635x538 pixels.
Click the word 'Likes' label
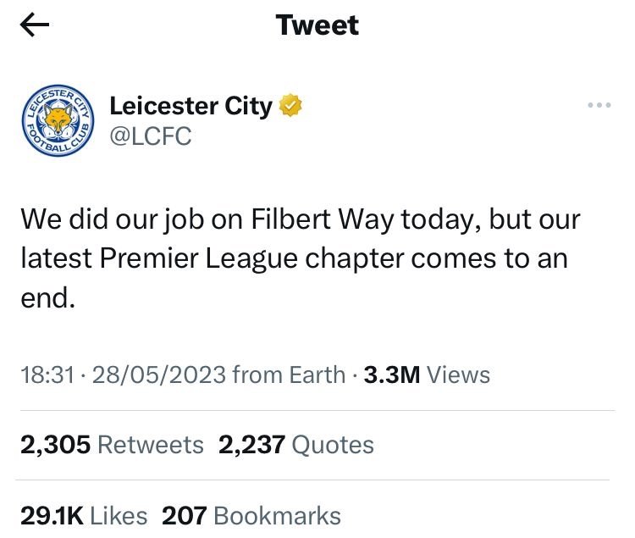click(119, 516)
